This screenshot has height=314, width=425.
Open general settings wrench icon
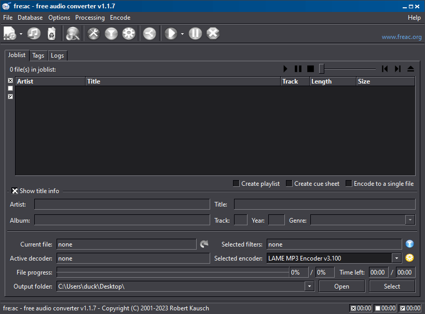pos(93,34)
